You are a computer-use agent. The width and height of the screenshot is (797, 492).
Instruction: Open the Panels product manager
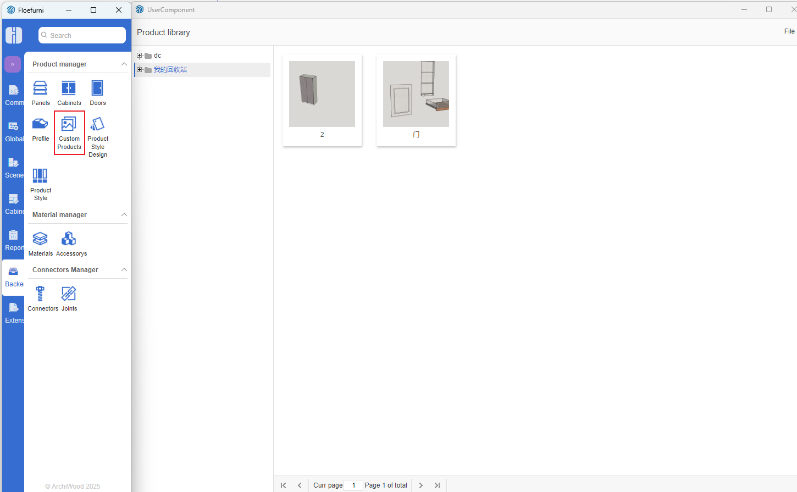[x=40, y=92]
